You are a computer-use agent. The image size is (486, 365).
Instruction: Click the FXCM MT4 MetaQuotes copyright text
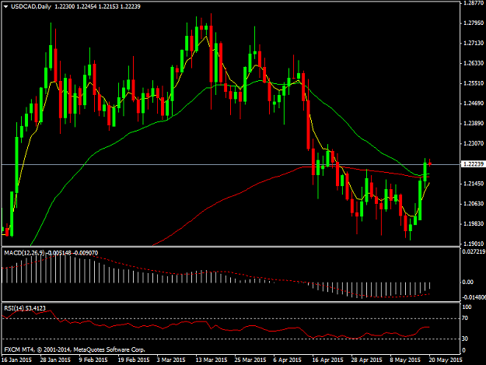pos(75,349)
